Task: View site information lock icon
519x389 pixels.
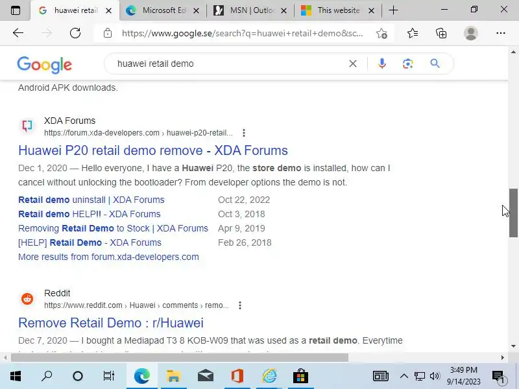Action: [x=108, y=33]
